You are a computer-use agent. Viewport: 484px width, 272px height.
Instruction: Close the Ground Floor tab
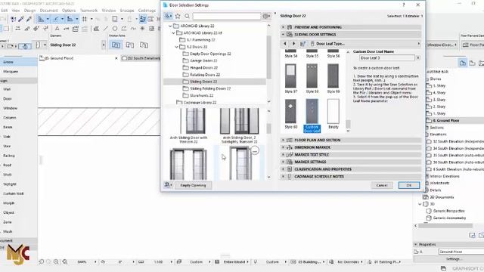tap(116, 58)
